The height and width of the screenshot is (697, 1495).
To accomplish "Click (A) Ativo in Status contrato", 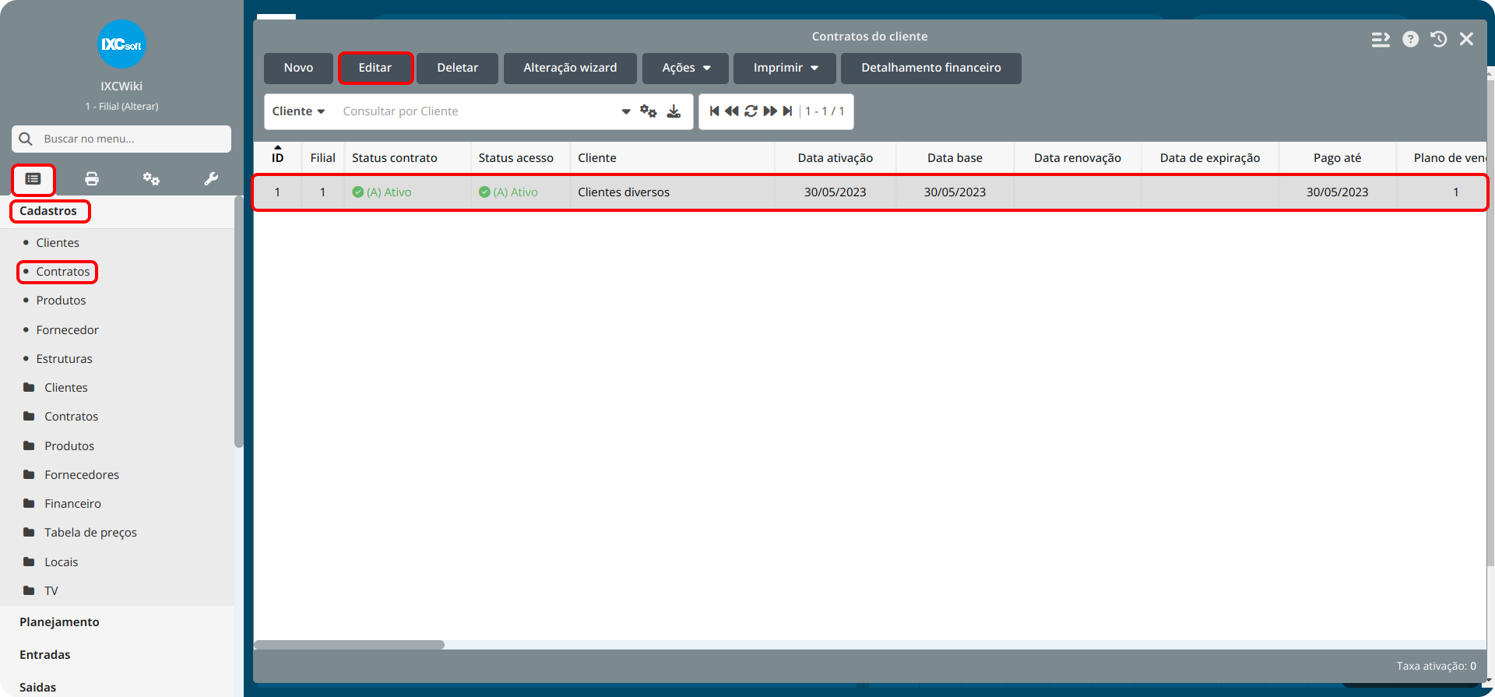I will coord(382,192).
